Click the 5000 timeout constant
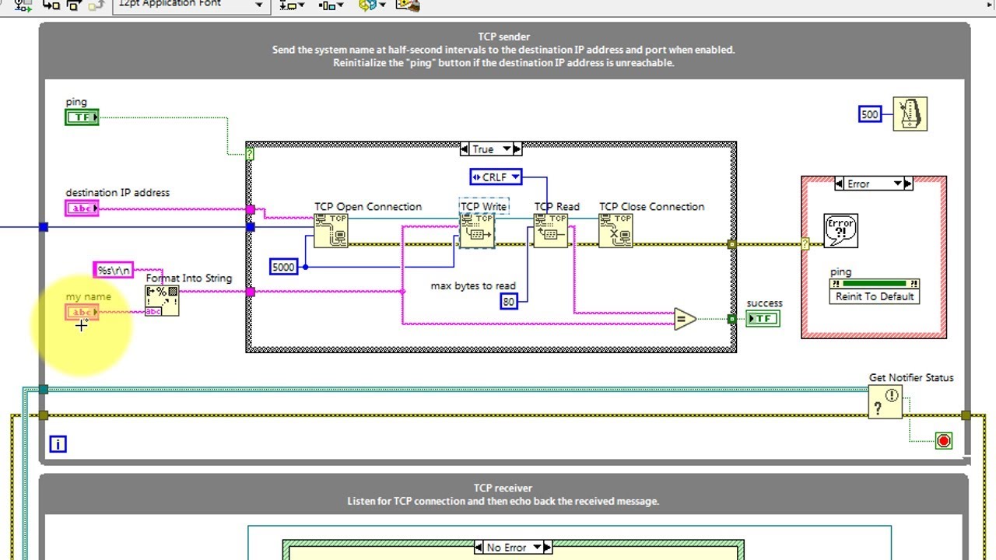Viewport: 996px width, 560px height. tap(283, 267)
